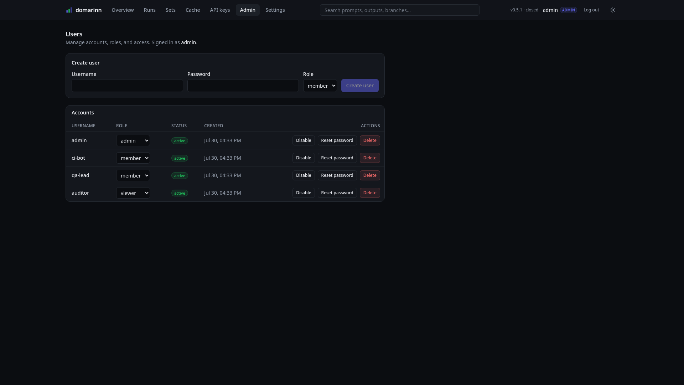Image resolution: width=684 pixels, height=385 pixels.
Task: Click the USERNAME column header
Action: coord(83,126)
